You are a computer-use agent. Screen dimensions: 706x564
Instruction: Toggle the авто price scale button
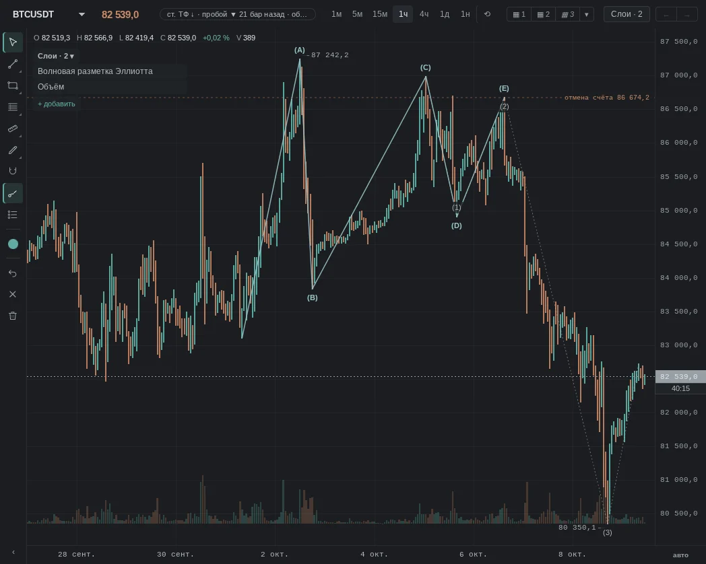[x=680, y=555]
